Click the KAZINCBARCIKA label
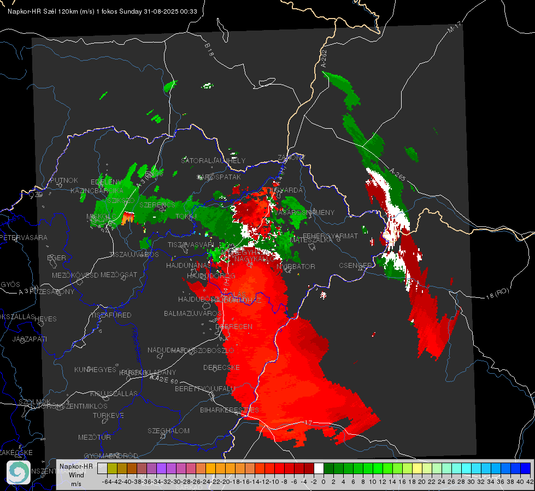The width and height of the screenshot is (535, 491). point(97,190)
